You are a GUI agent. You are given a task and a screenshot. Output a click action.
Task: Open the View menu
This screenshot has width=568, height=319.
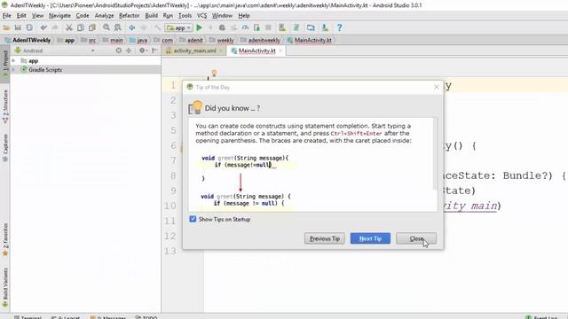point(37,16)
